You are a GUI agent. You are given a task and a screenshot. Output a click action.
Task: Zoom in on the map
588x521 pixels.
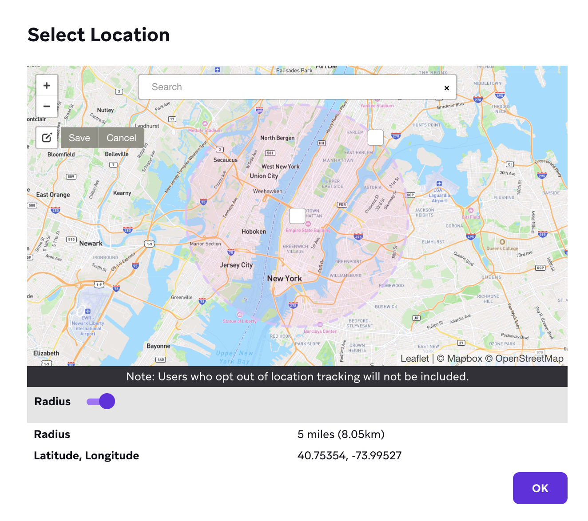pos(47,86)
